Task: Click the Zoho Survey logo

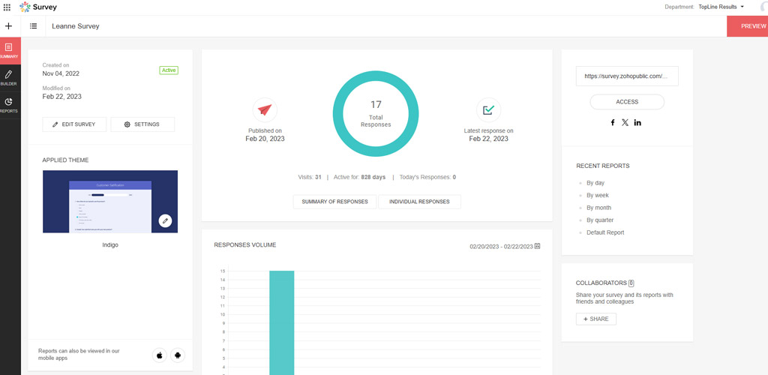Action: [x=38, y=7]
